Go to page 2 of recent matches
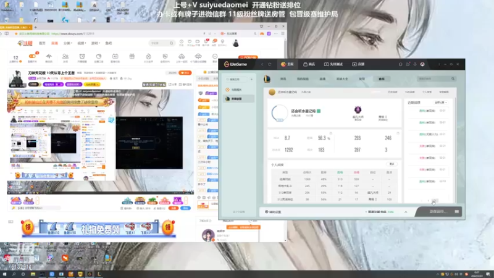The height and width of the screenshot is (278, 494). [x=435, y=201]
